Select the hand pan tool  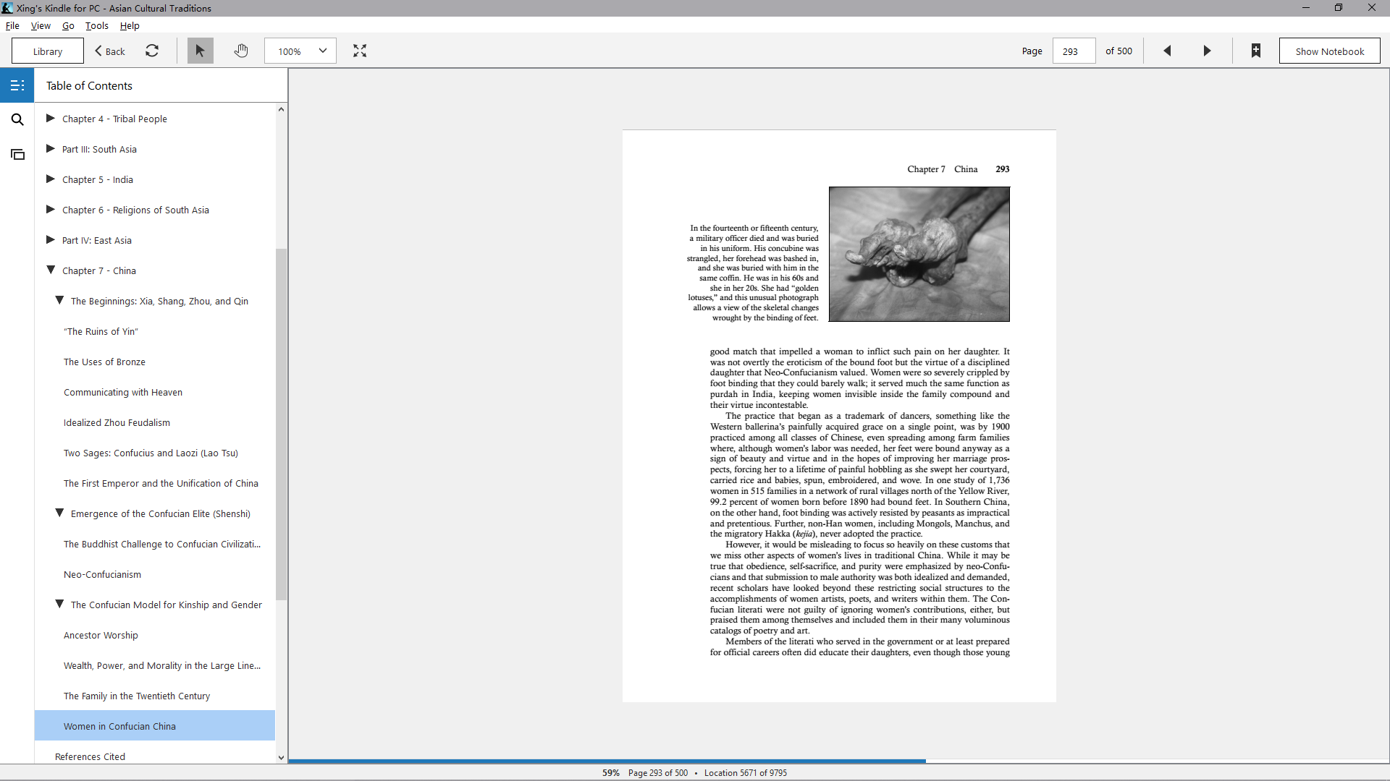(x=241, y=51)
